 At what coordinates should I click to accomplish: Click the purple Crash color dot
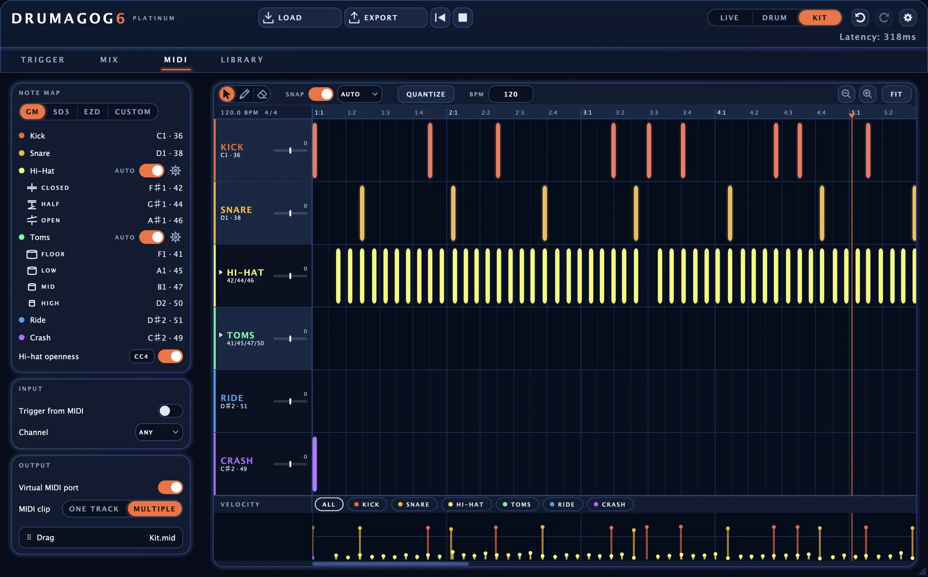(21, 337)
